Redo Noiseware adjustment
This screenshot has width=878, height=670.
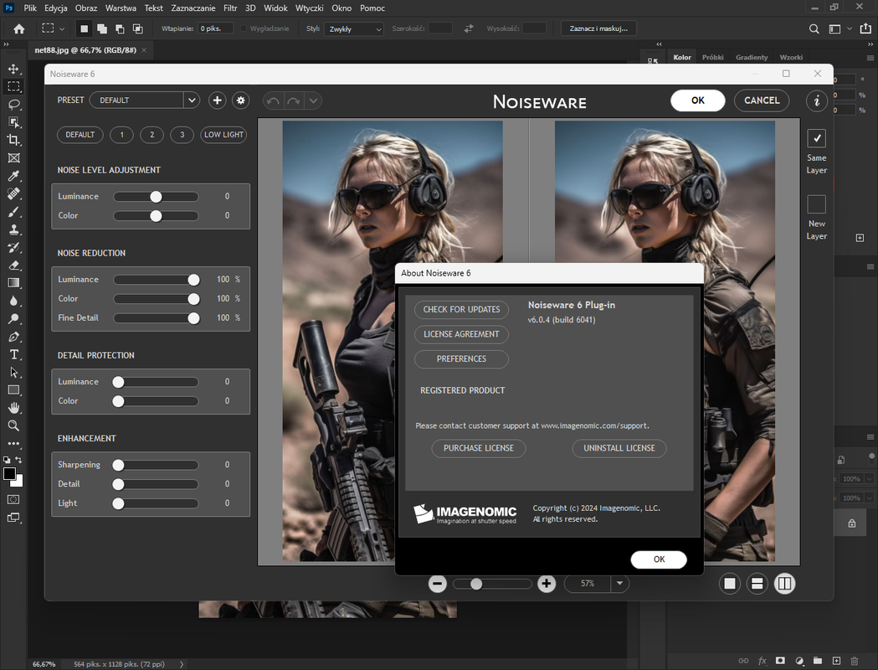pos(294,100)
